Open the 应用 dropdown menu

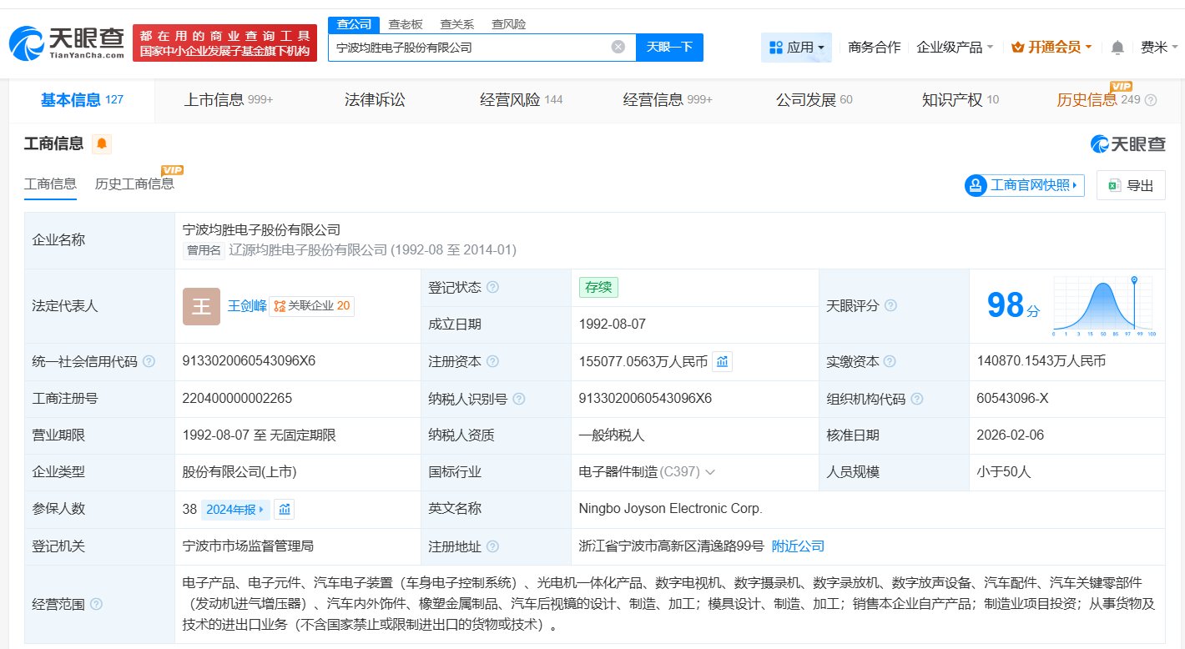click(796, 48)
